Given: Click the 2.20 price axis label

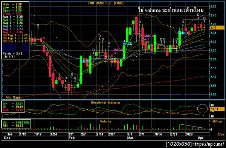Looking at the screenshot, I should (213, 59).
